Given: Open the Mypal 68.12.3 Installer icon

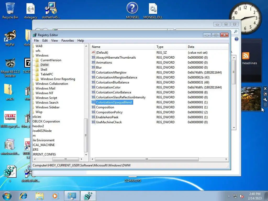Looking at the screenshot, I should (10, 68).
